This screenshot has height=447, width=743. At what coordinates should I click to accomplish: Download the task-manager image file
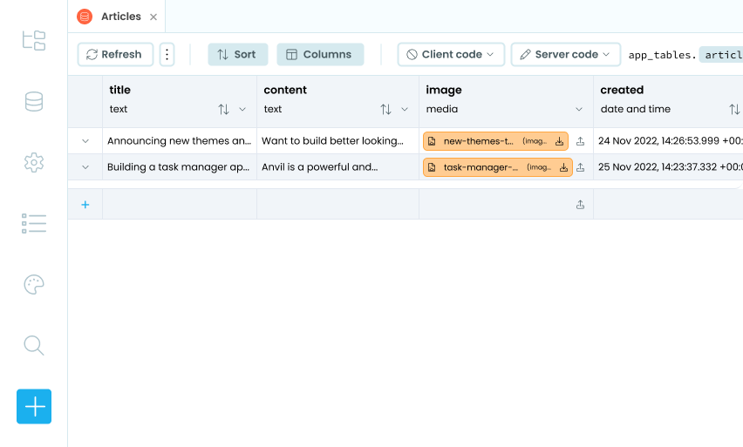563,167
